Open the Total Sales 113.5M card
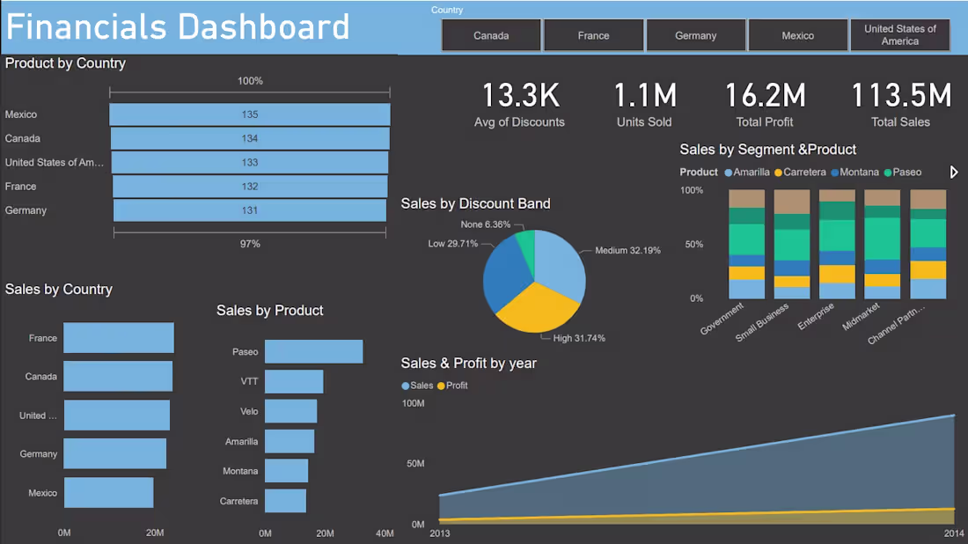Screen dimensions: 968x544 901,105
